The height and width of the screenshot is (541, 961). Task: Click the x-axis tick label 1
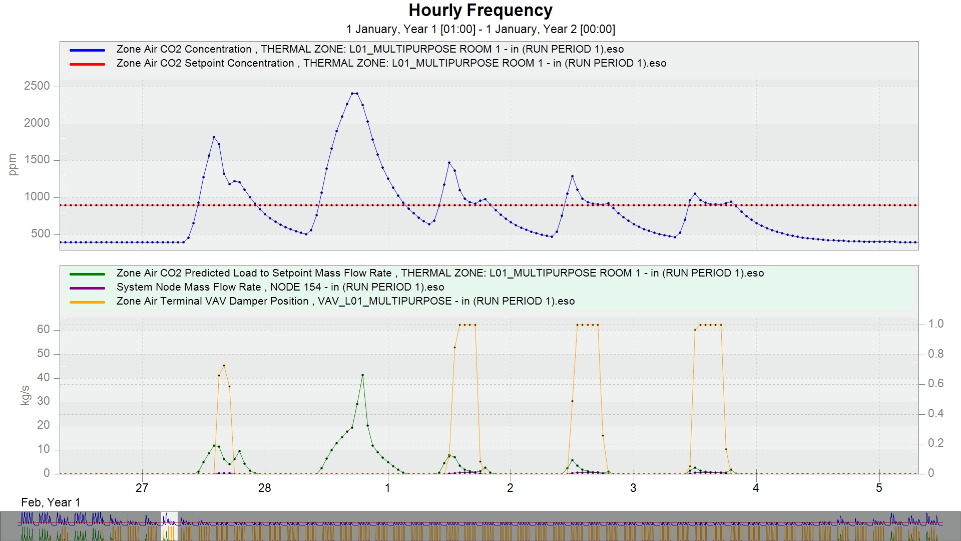coord(387,488)
